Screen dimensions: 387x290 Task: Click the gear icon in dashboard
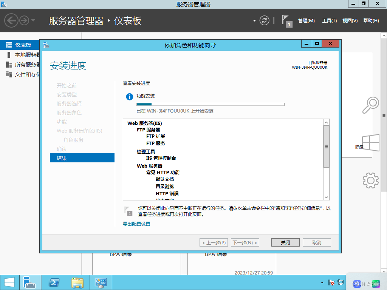pyautogui.click(x=370, y=180)
